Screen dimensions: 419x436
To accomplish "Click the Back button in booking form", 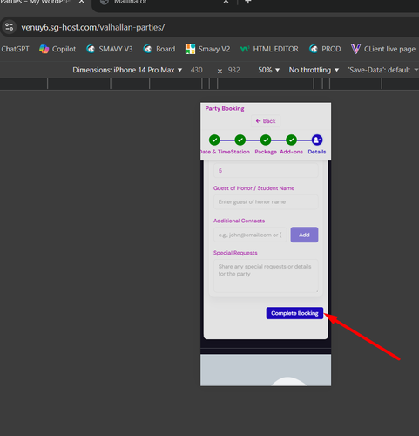I will pyautogui.click(x=266, y=121).
